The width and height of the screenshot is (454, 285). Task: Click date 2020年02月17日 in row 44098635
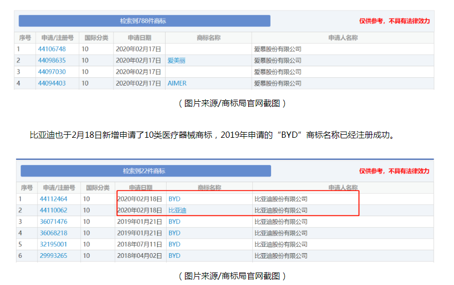[138, 60]
